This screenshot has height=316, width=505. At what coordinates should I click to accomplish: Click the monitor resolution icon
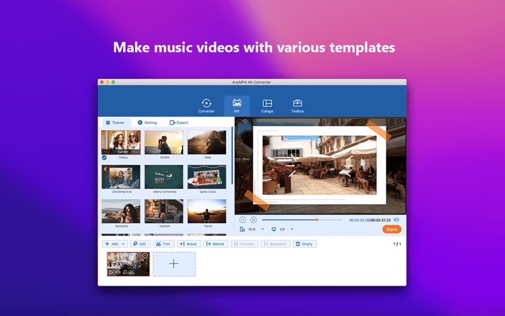tap(274, 229)
